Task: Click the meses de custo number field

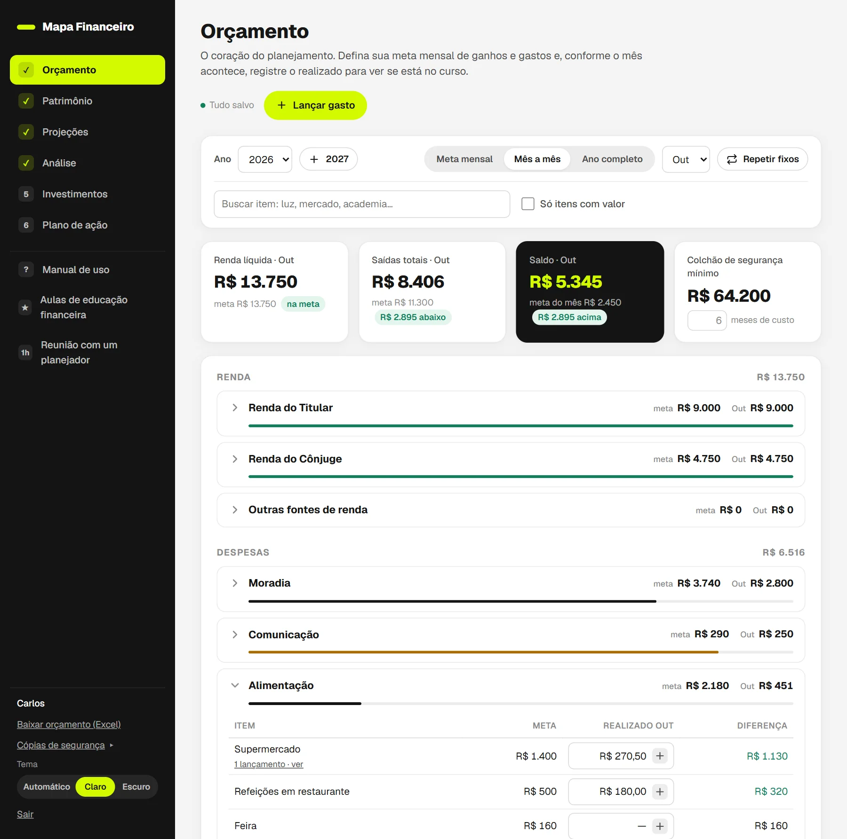Action: (x=707, y=321)
